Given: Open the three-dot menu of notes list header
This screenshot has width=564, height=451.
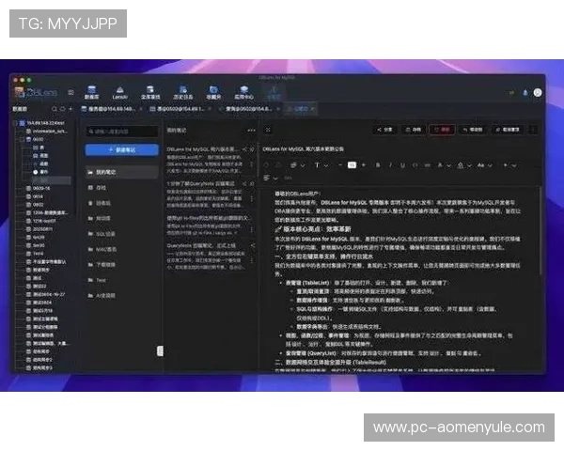Looking at the screenshot, I should 251,131.
